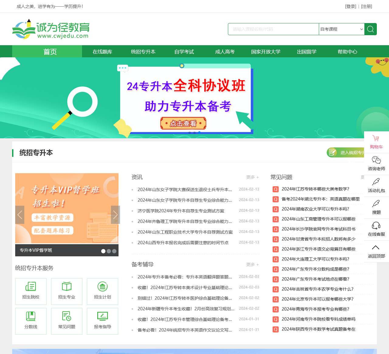This screenshot has width=389, height=354.
Task: Click the green search magnifier button
Action: tap(370, 29)
